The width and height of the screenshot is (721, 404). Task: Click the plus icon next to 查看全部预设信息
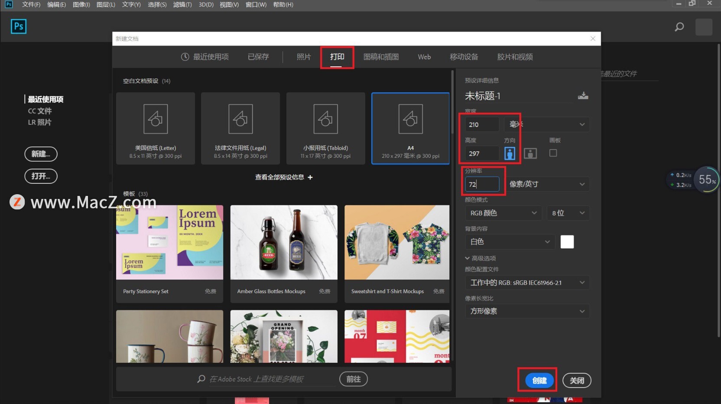[x=310, y=177]
